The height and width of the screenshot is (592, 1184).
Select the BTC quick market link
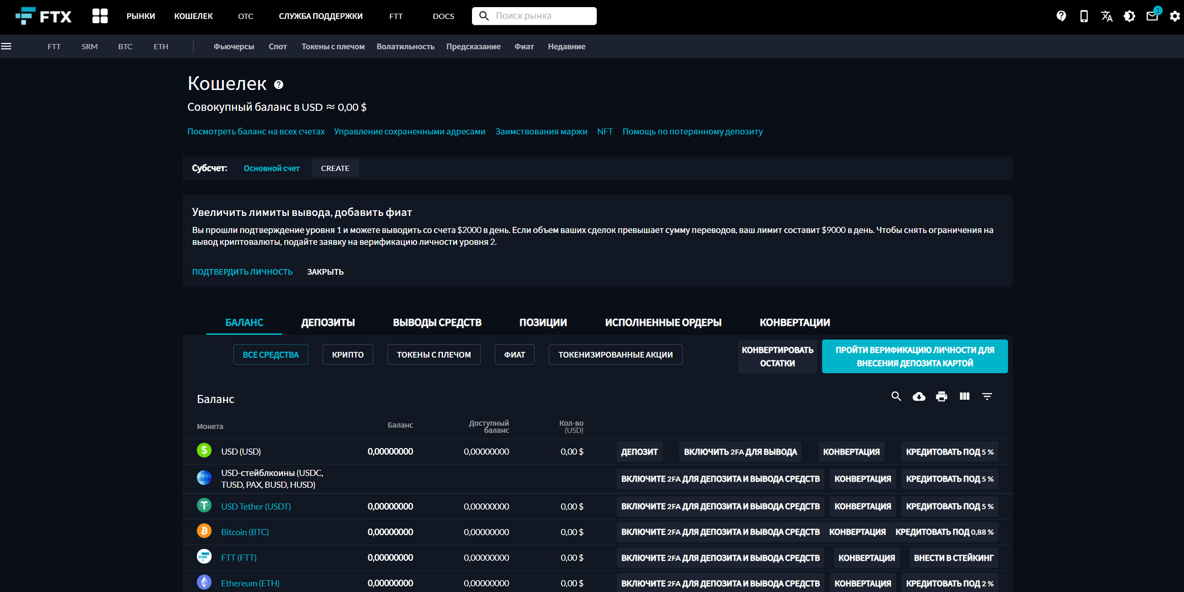click(x=125, y=46)
